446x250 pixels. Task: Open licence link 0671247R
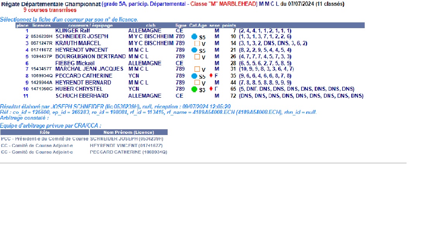click(x=41, y=43)
